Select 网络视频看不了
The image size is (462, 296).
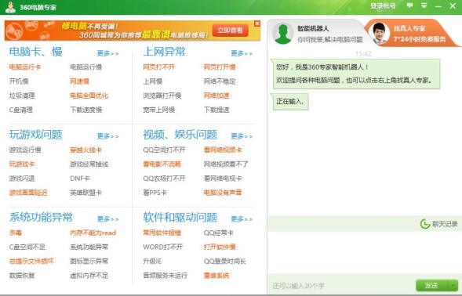point(226,164)
